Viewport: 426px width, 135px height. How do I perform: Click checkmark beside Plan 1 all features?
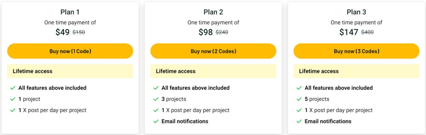[x=13, y=88]
